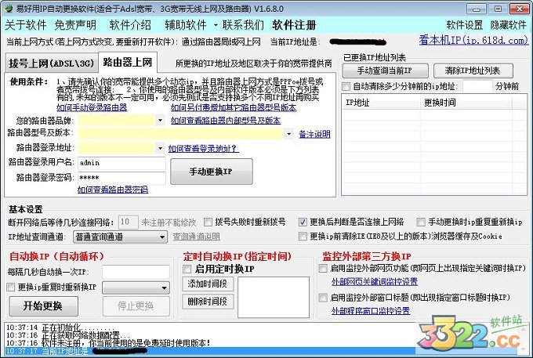Open the 辅助软件 menu
Screen dimensions: 533x358
[x=186, y=25]
